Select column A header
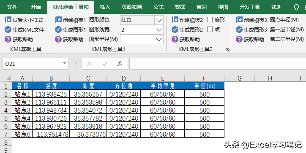 tap(22, 78)
